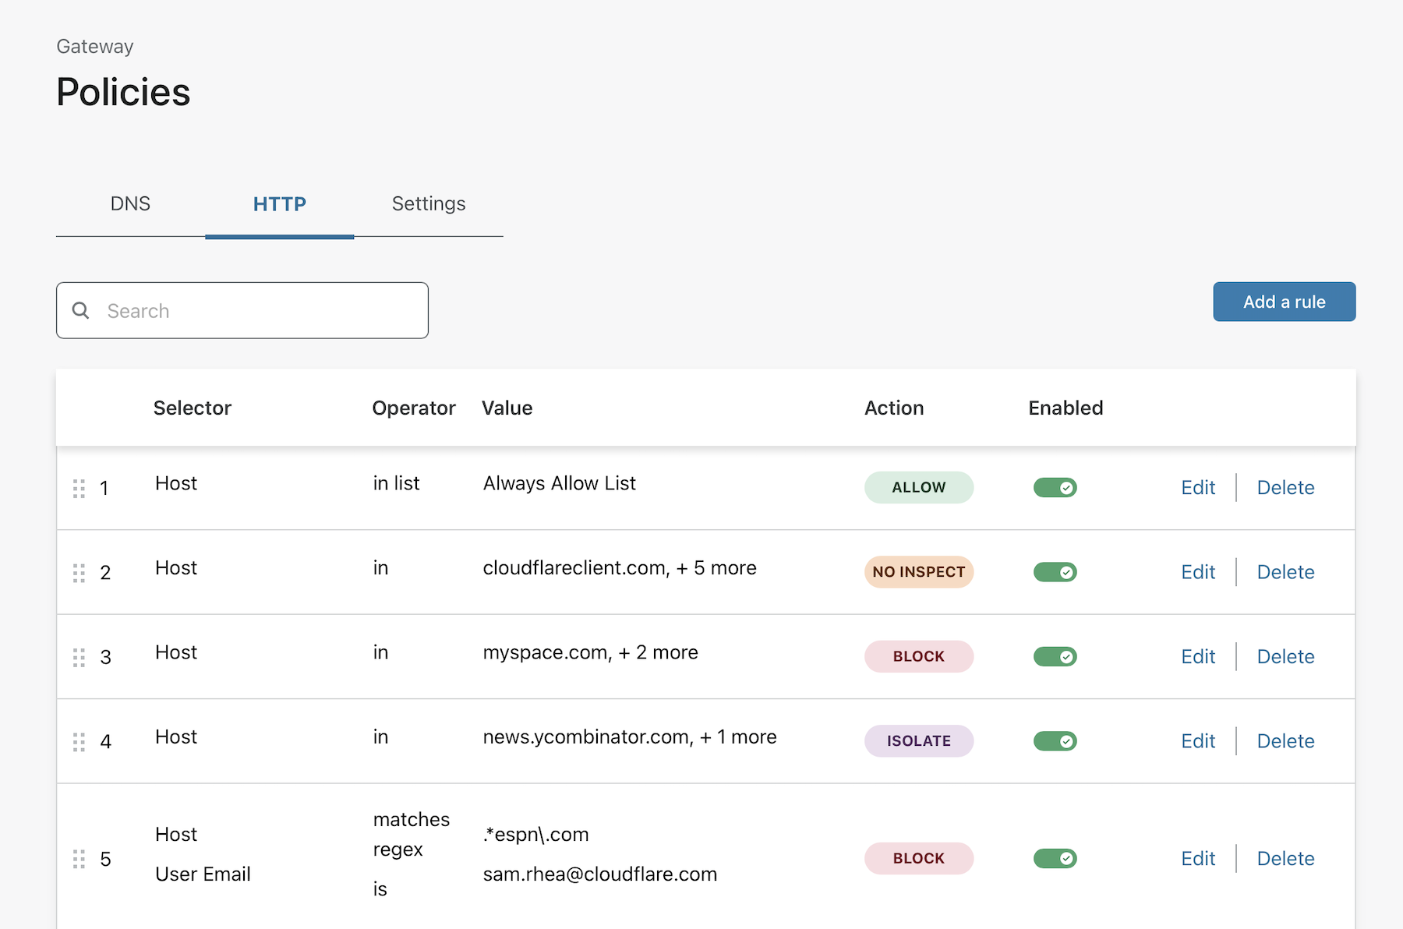Select the HTTP tab

(x=279, y=204)
